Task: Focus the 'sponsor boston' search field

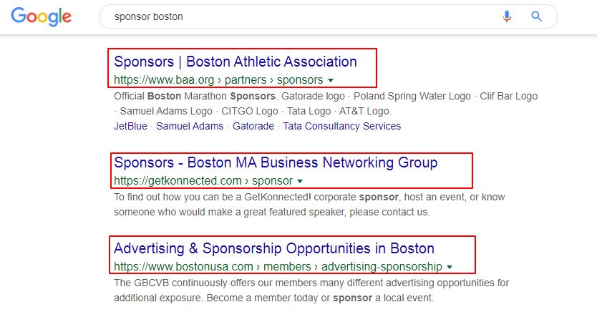Action: point(301,16)
